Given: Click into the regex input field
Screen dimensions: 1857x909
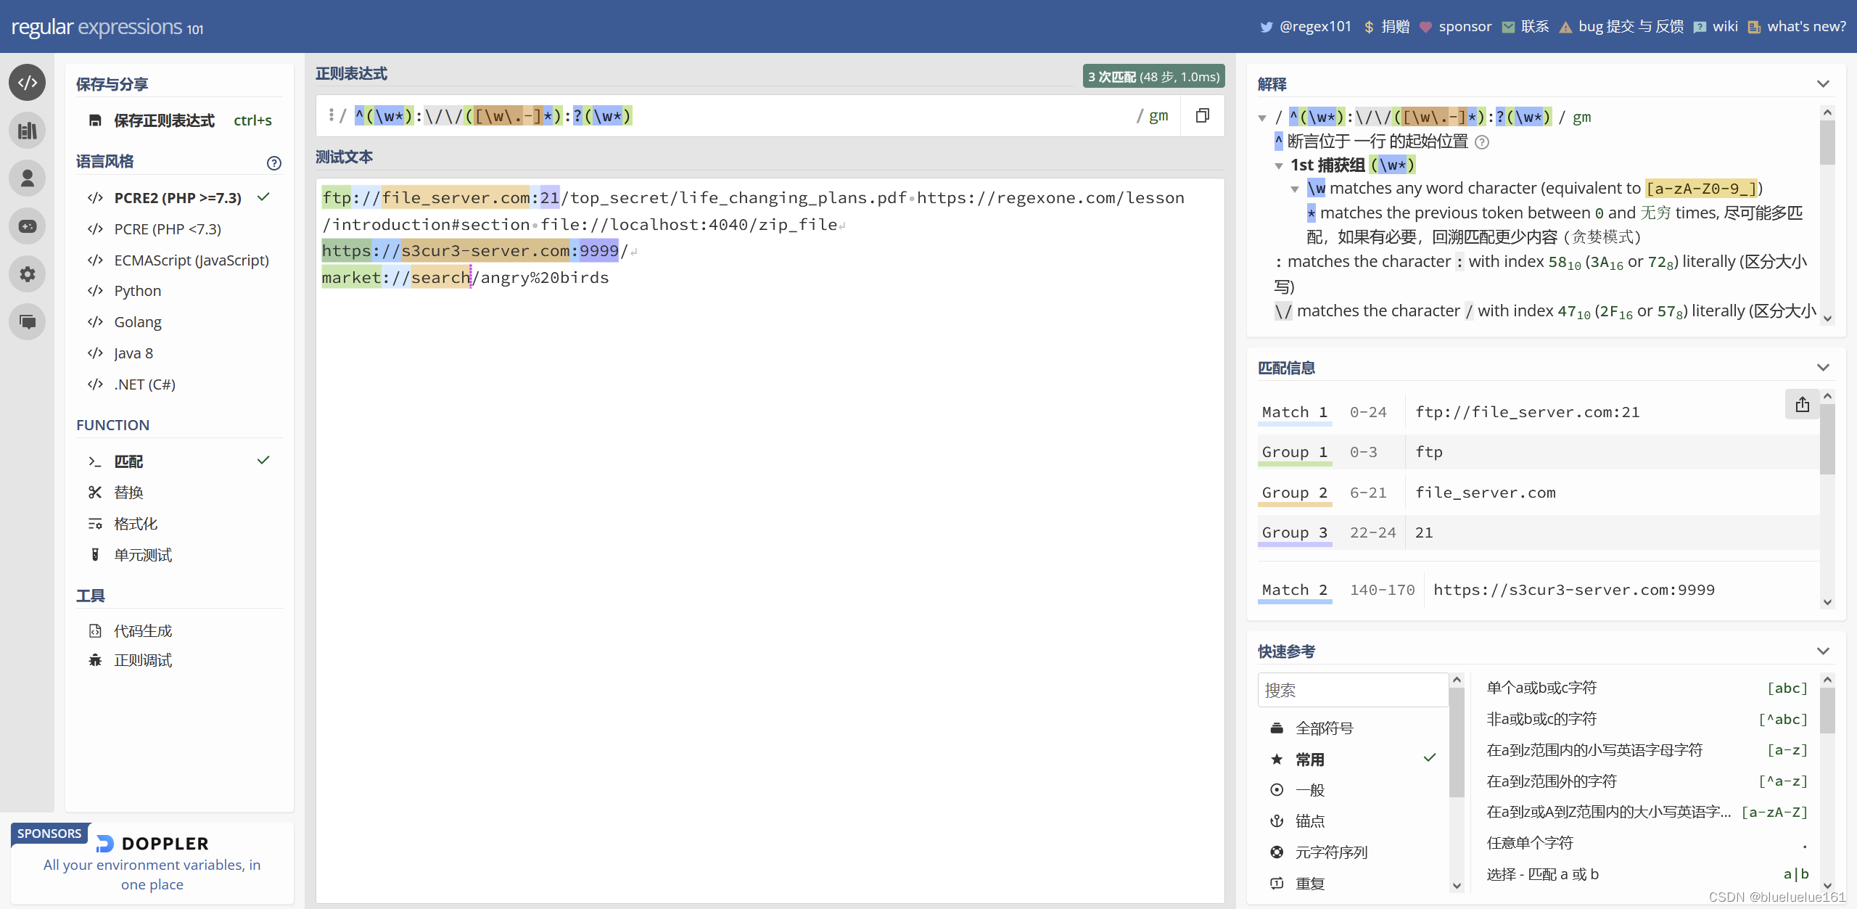Looking at the screenshot, I should pyautogui.click(x=740, y=116).
